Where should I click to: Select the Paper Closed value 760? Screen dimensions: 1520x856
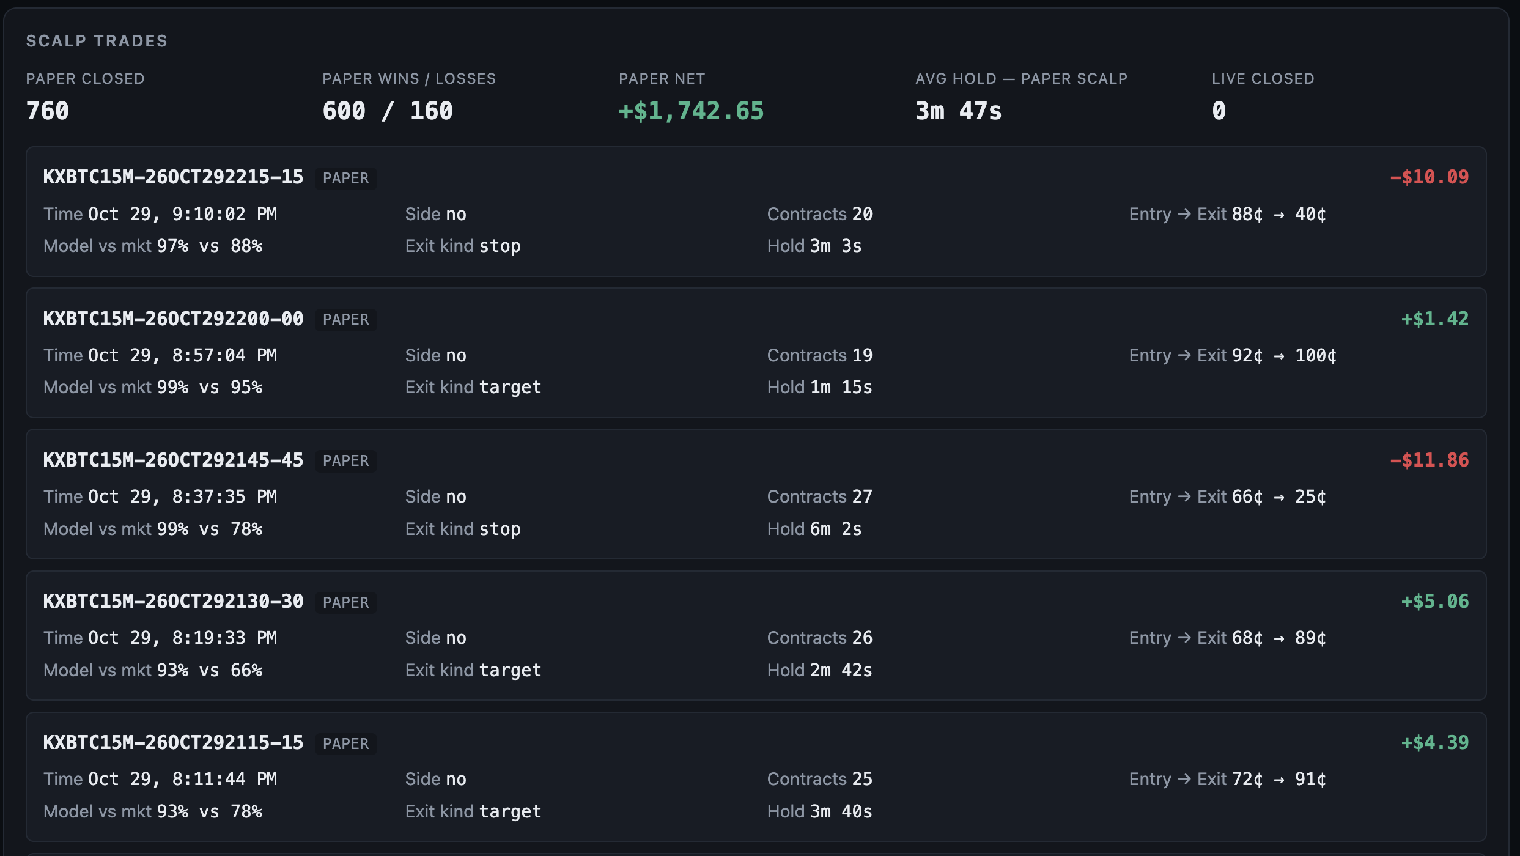tap(48, 111)
